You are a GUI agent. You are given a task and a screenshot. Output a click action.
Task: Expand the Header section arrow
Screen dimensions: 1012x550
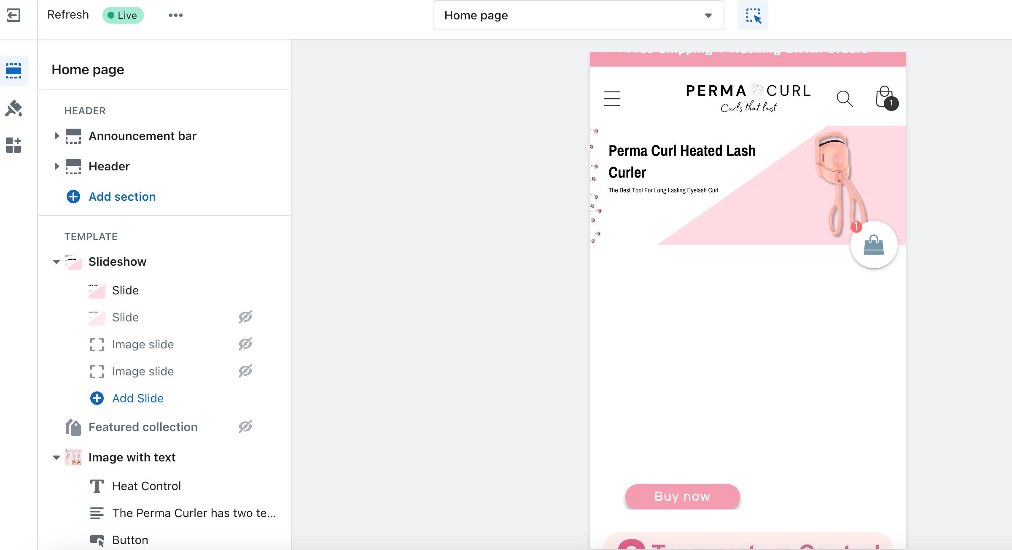click(x=57, y=167)
